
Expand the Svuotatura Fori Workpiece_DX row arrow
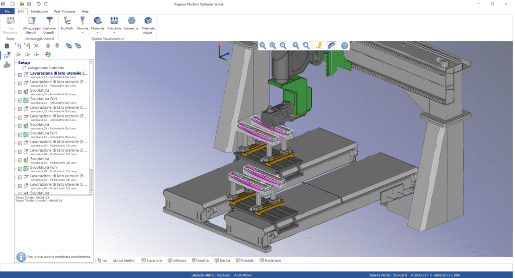(x=16, y=169)
